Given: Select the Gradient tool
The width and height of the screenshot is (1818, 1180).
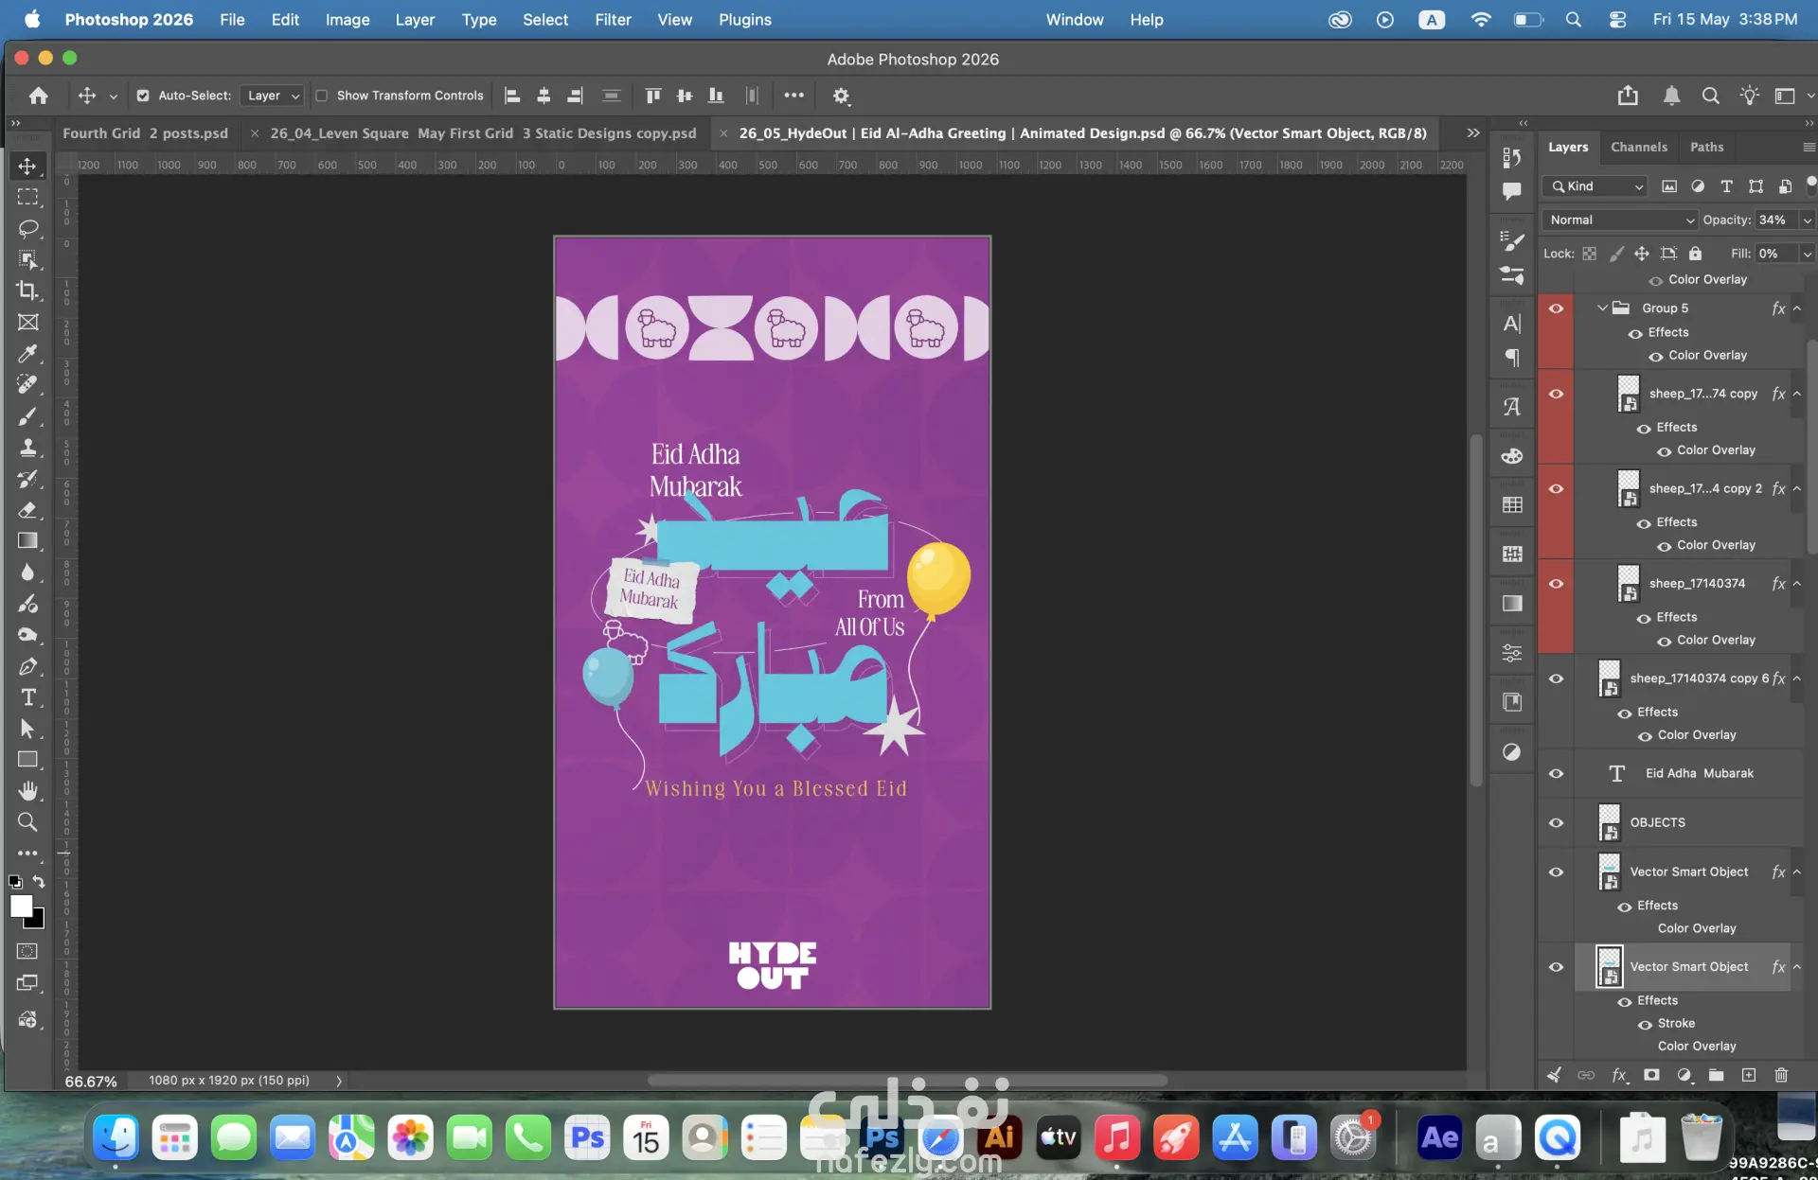Looking at the screenshot, I should (x=28, y=540).
